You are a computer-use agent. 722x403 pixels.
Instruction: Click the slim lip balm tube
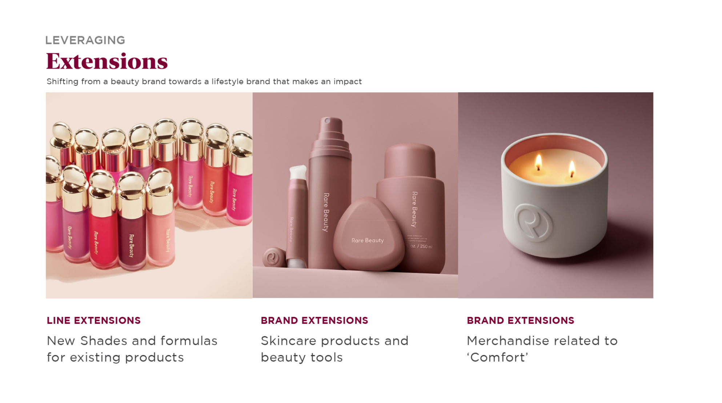click(x=297, y=217)
